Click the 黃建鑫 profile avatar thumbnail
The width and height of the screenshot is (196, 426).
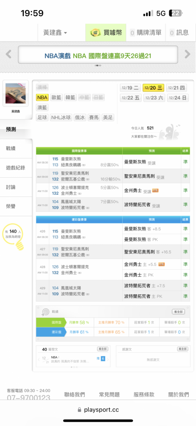click(x=15, y=94)
